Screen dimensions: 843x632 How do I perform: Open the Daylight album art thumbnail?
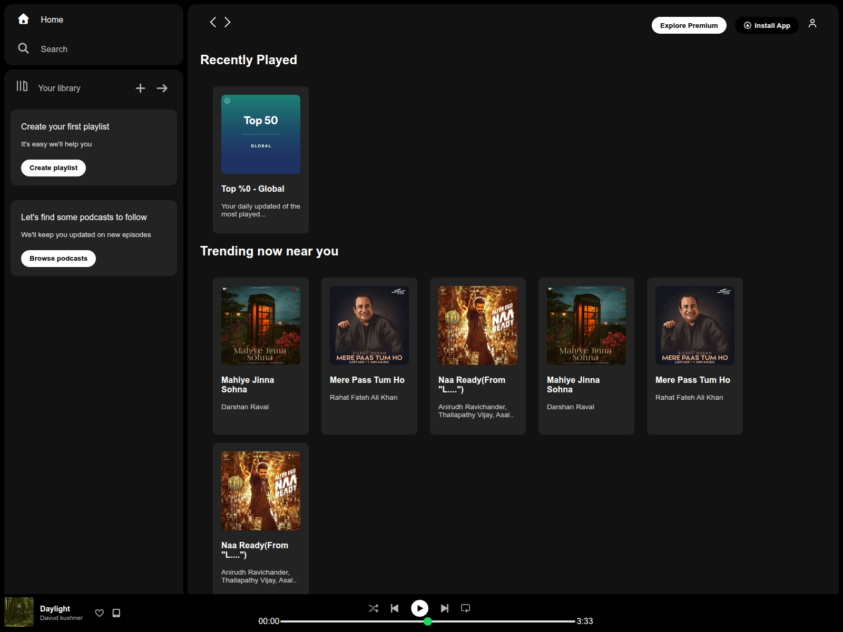coord(19,612)
